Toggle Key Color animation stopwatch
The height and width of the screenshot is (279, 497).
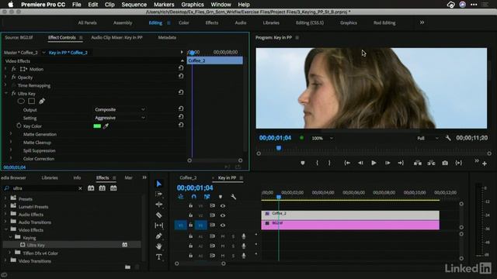(x=19, y=126)
